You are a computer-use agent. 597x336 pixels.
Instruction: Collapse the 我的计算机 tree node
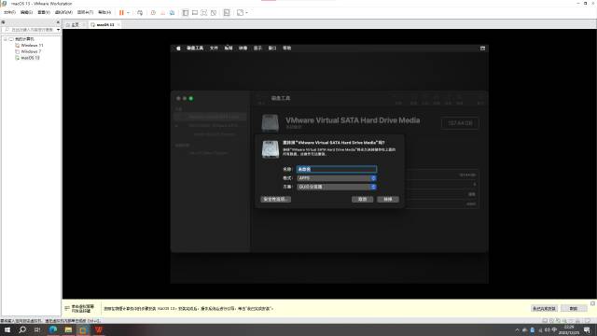coord(6,39)
